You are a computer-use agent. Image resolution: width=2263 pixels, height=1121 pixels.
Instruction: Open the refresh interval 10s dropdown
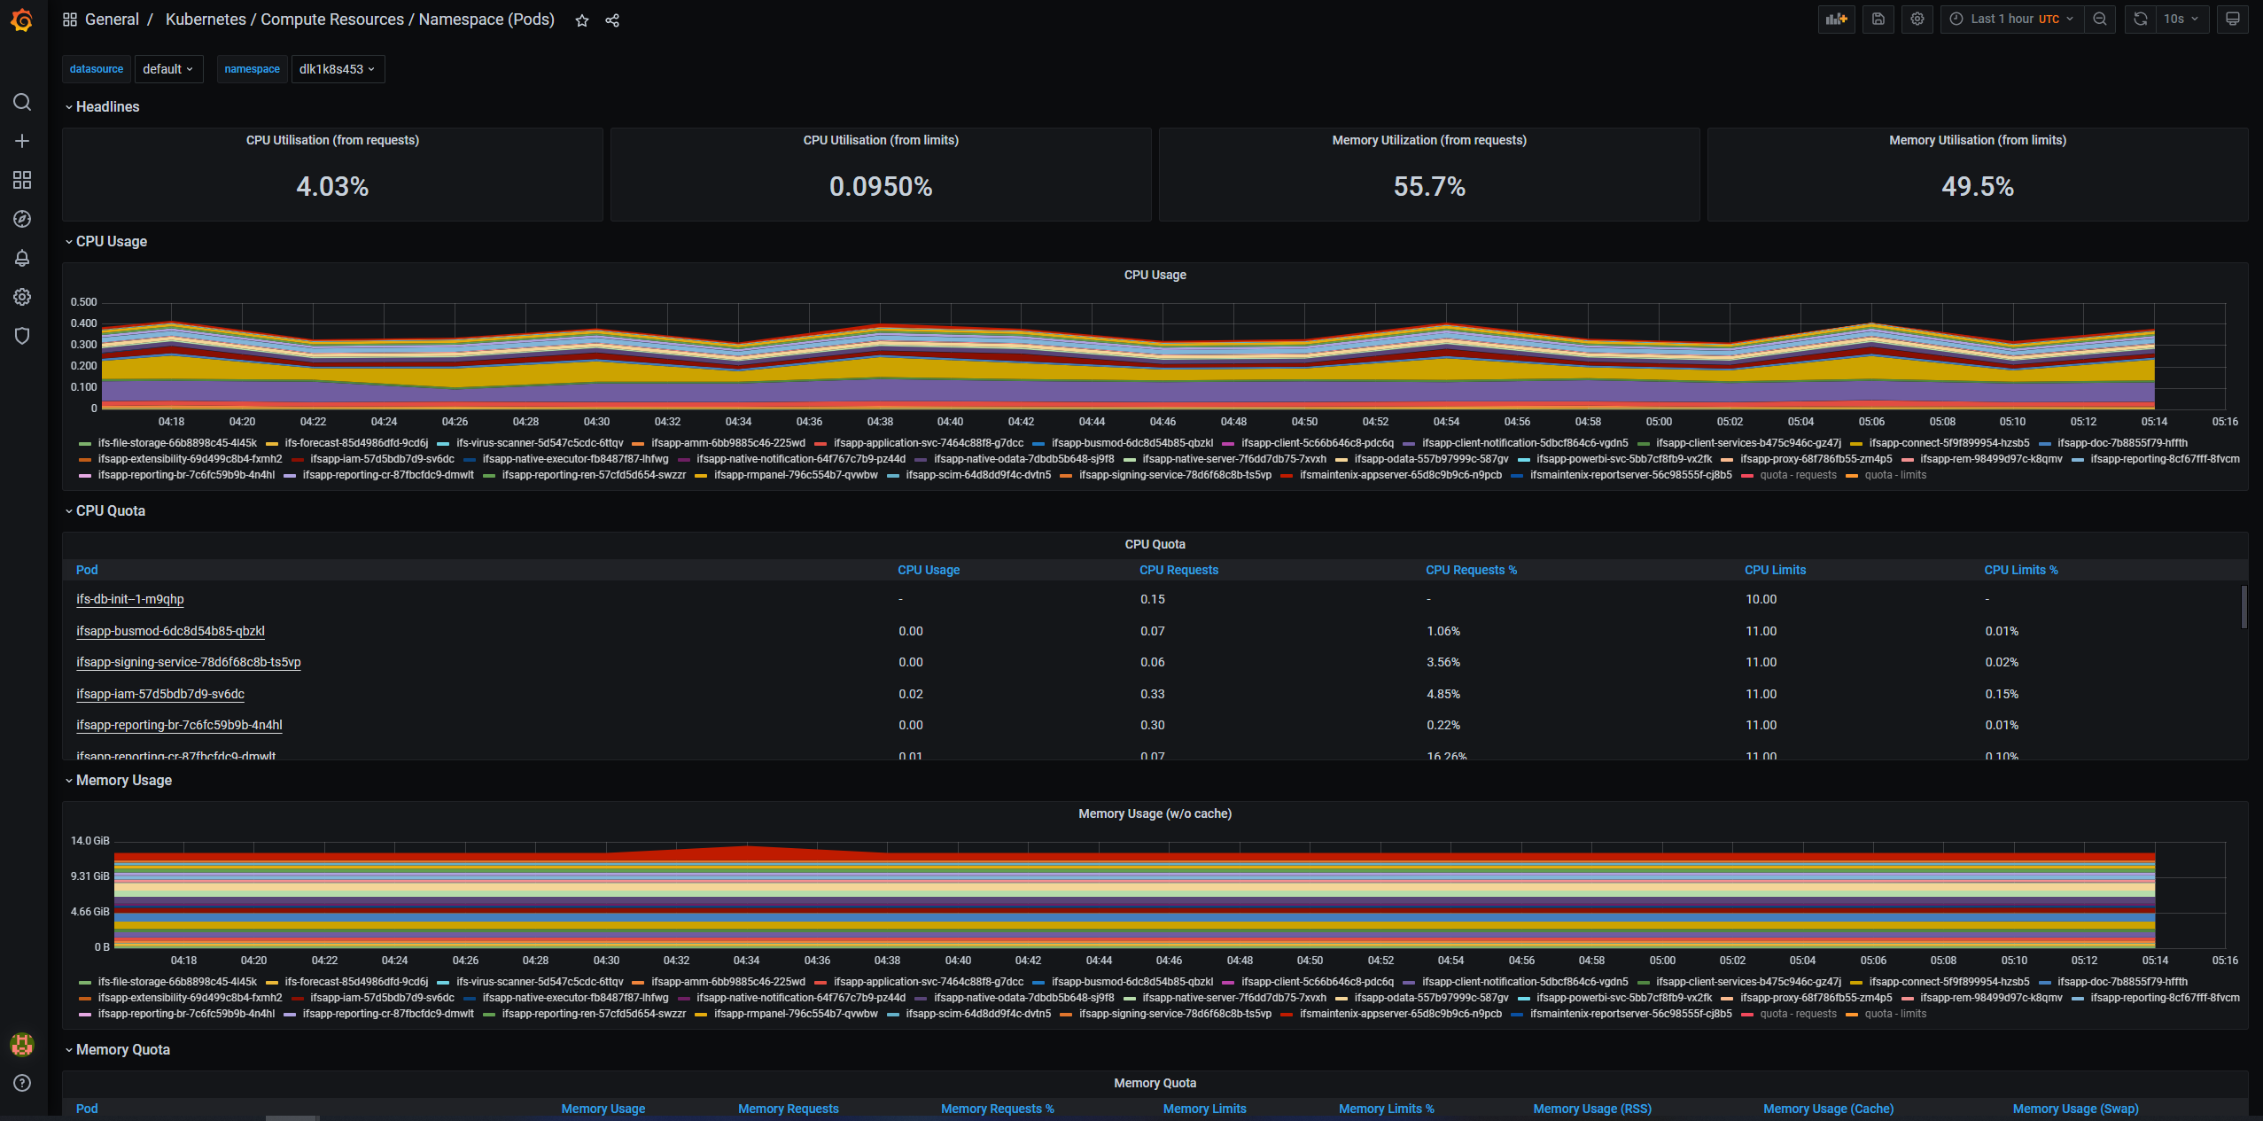(2181, 19)
